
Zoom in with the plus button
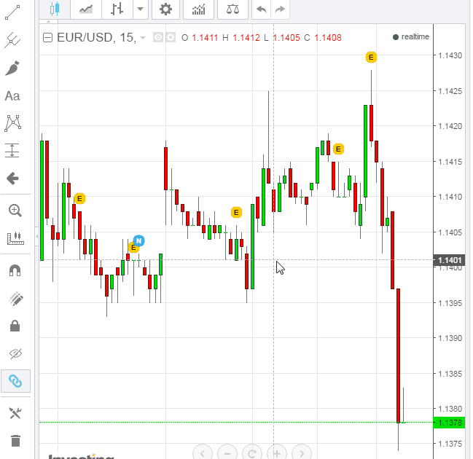click(x=277, y=452)
